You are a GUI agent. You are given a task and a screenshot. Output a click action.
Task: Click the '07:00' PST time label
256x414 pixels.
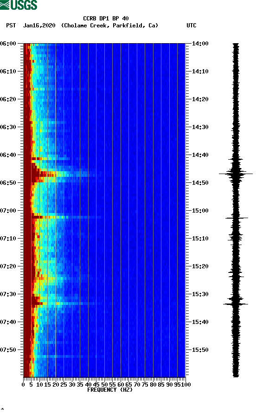tap(8, 211)
